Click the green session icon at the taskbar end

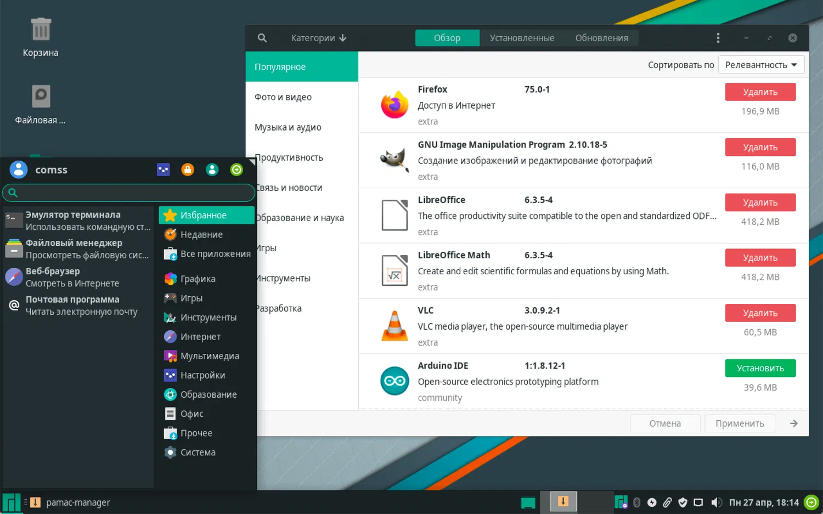[x=811, y=502]
